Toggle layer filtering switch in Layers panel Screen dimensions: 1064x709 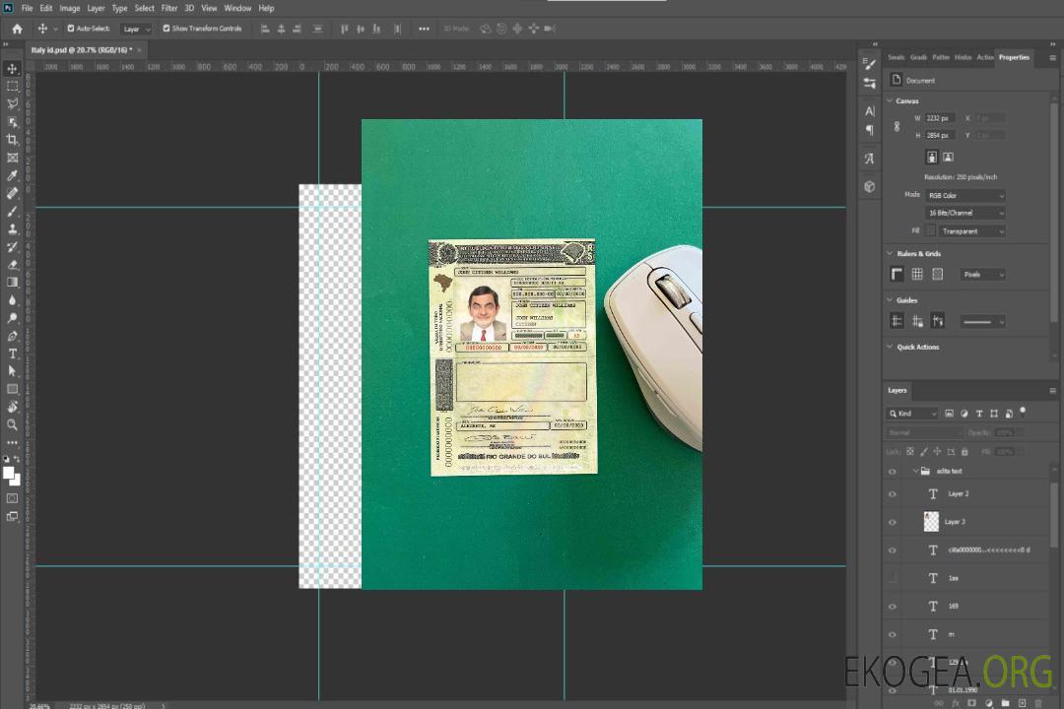click(1023, 412)
